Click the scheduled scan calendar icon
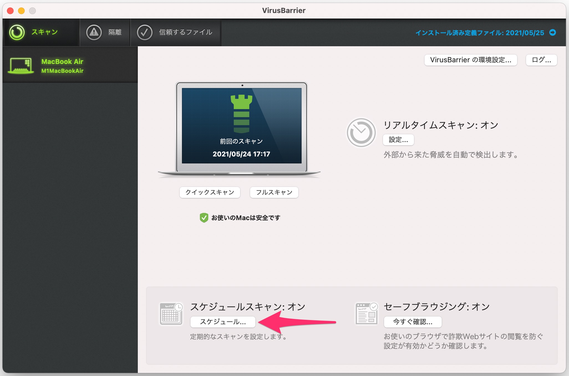The width and height of the screenshot is (569, 376). 171,313
